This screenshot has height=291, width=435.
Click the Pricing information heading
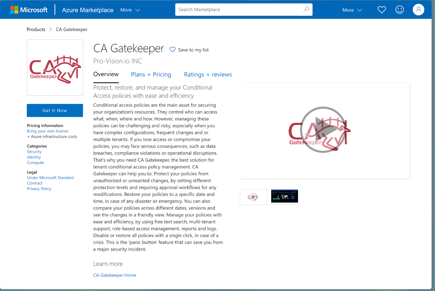tap(45, 126)
